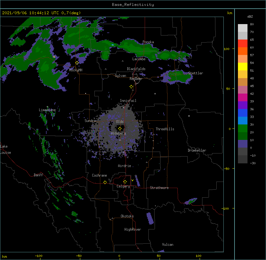Screen dimensions: 266x260
Task: Click the Banff label
Action: [x=38, y=175]
